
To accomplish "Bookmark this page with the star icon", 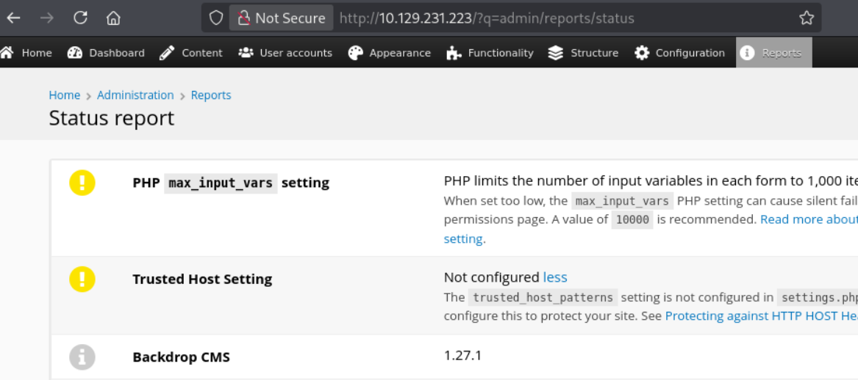I will pos(806,18).
